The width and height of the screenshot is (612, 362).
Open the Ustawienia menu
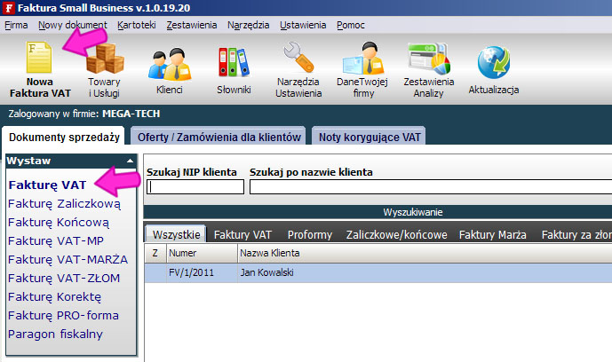pos(303,26)
